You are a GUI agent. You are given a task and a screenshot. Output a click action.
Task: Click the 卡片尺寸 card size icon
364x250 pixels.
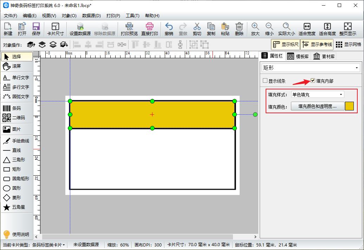tap(54, 29)
